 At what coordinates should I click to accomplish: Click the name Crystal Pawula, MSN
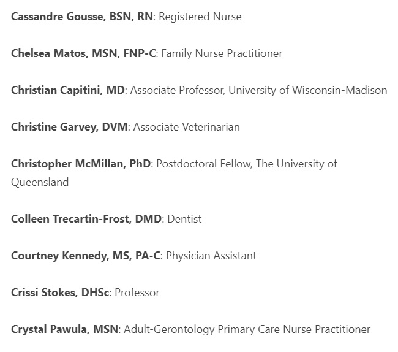point(64,329)
